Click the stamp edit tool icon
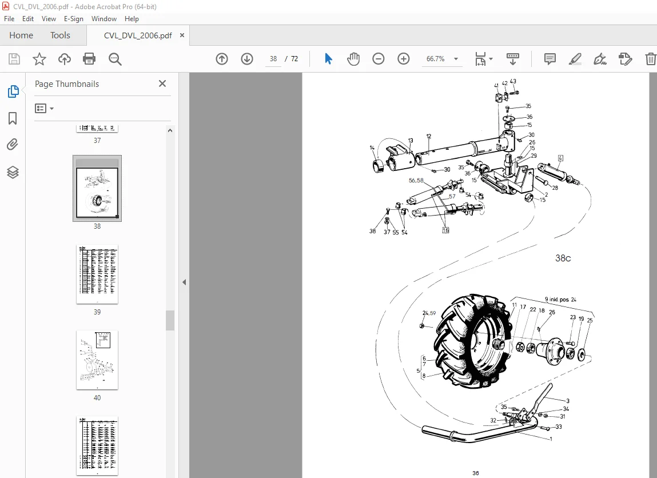Screen dimensions: 657x478 (x=625, y=59)
